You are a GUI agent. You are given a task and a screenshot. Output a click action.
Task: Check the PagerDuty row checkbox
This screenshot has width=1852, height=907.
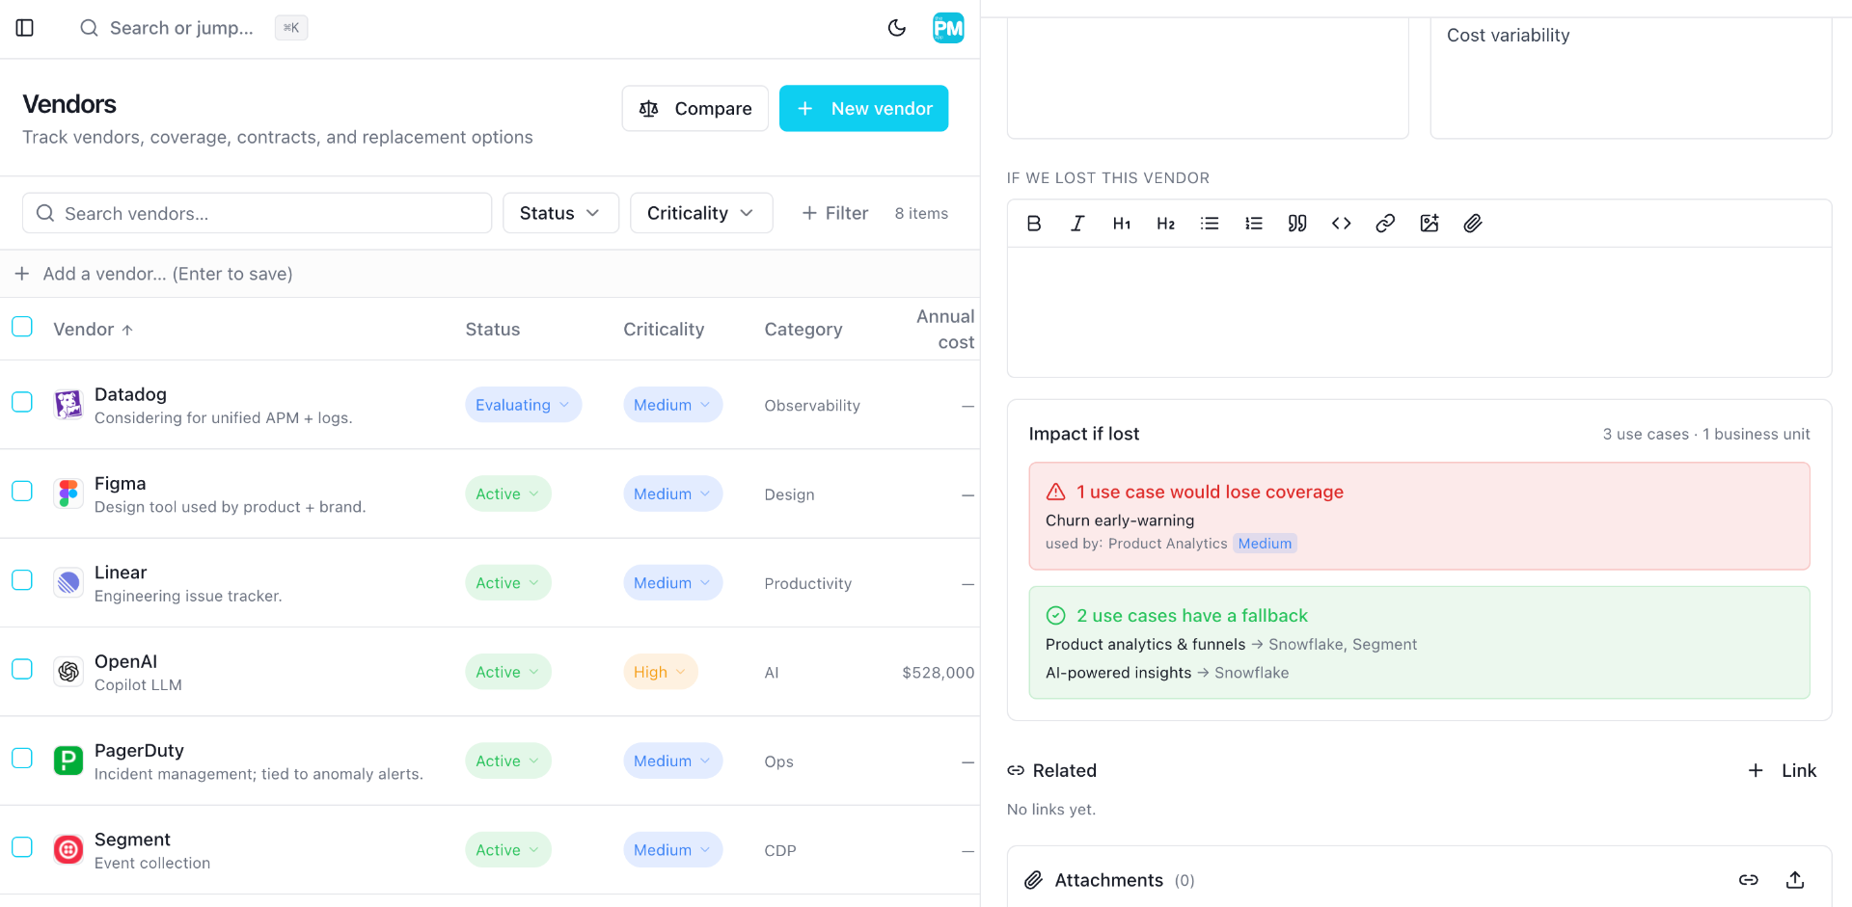(x=22, y=758)
